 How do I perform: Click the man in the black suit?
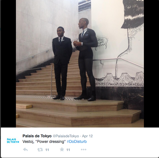pyautogui.click(x=62, y=63)
